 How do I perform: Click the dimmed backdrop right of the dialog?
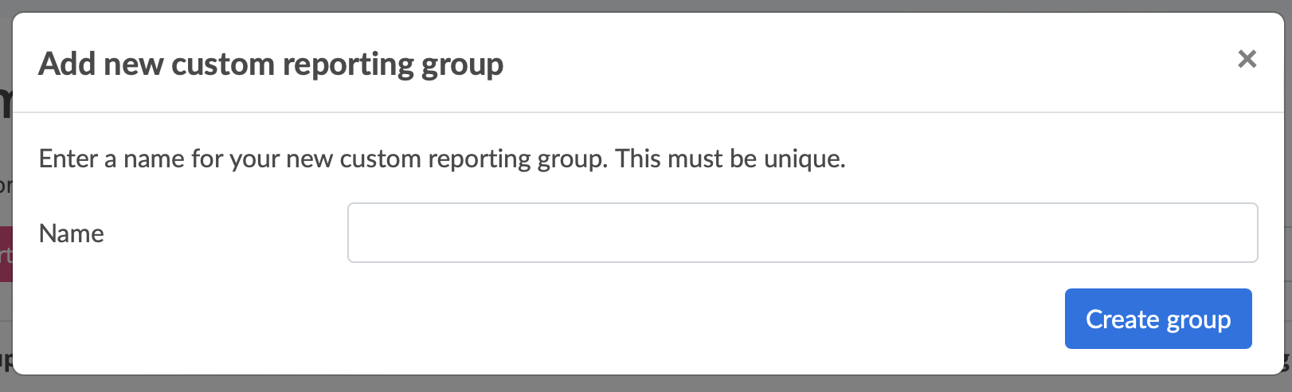[1287, 199]
